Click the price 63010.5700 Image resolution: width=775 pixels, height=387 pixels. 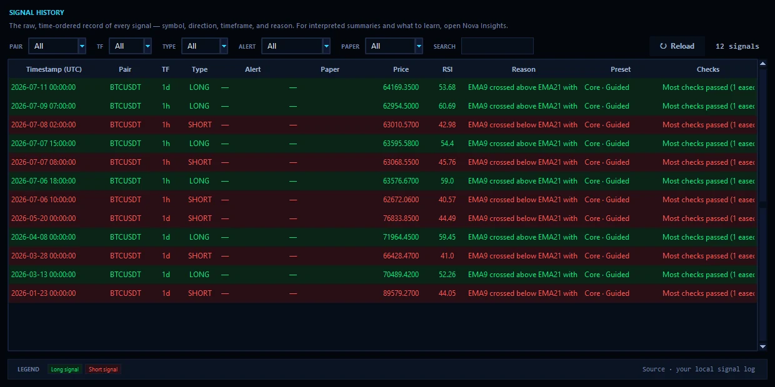pyautogui.click(x=401, y=125)
